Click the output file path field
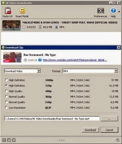Screen dimensions: 122x144 (x=52, y=119)
